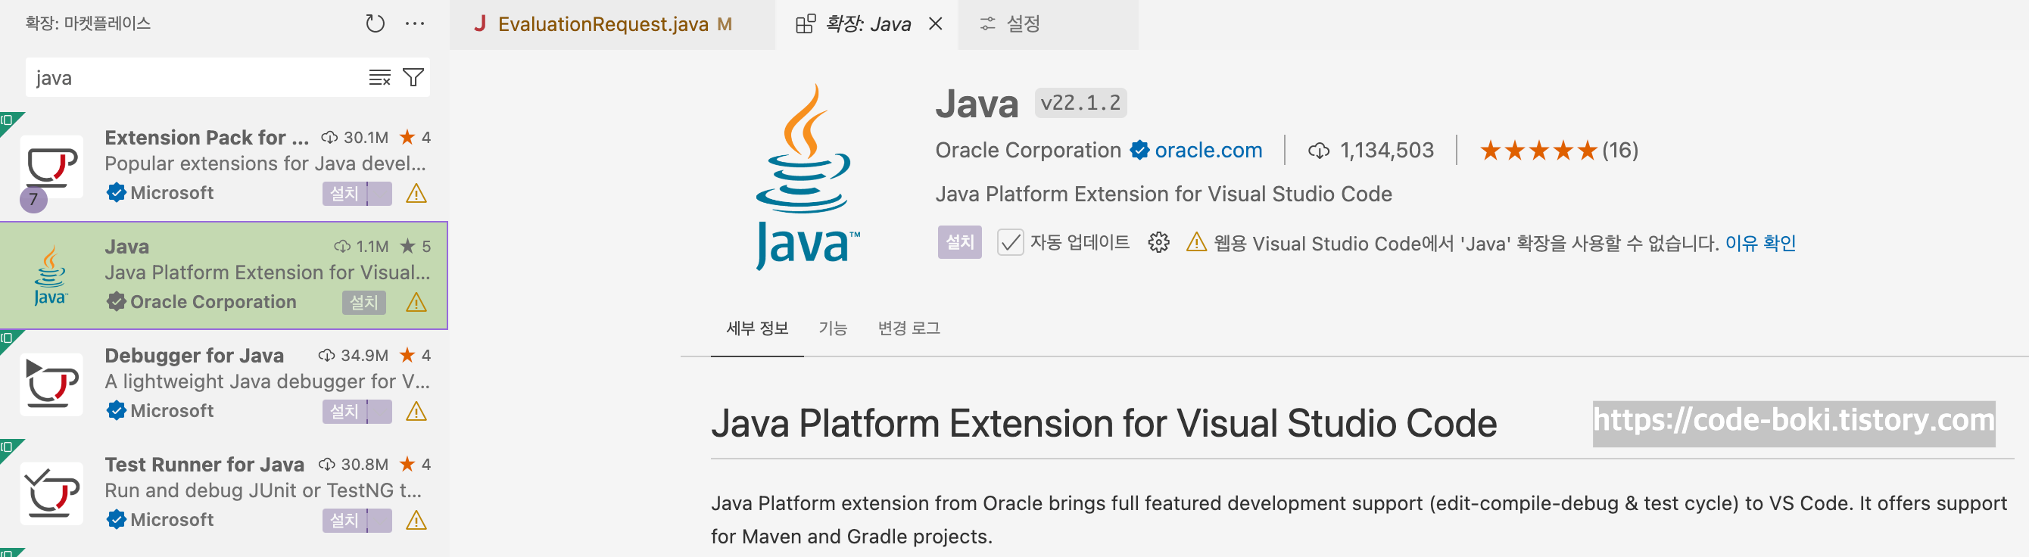This screenshot has height=557, width=2029.
Task: Install the Java extension from details page
Action: tap(959, 242)
